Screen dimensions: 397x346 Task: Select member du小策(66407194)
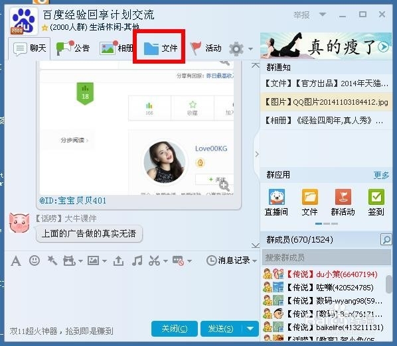pyautogui.click(x=324, y=274)
